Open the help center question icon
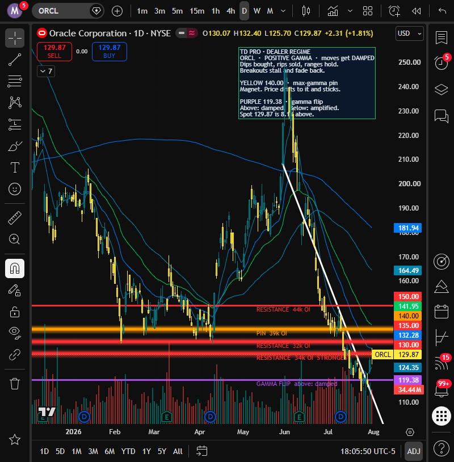The width and height of the screenshot is (454, 462). tap(441, 448)
